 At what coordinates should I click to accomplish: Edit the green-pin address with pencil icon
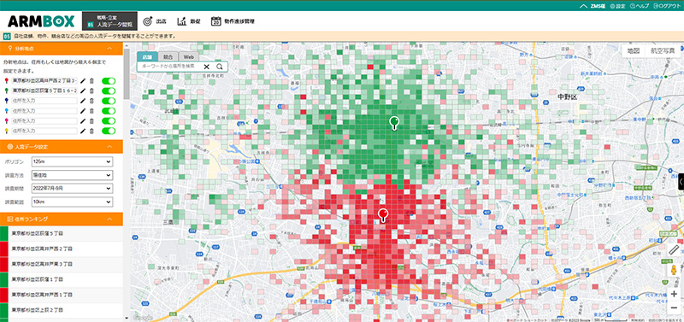coord(83,91)
